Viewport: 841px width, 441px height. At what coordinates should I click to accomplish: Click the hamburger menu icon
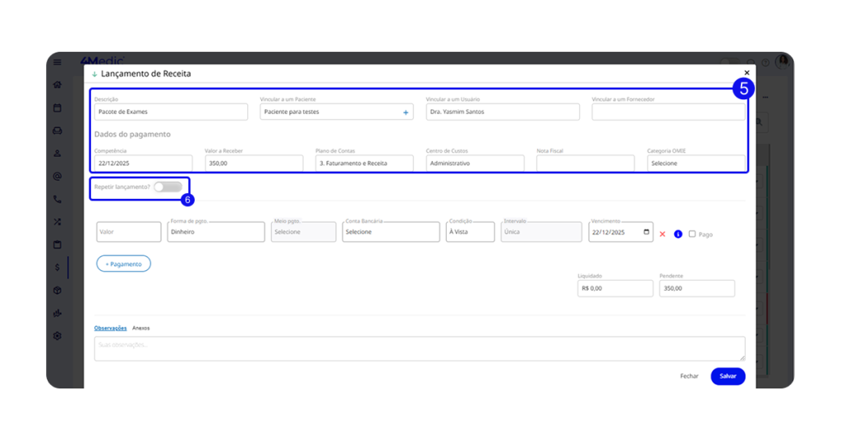point(57,62)
